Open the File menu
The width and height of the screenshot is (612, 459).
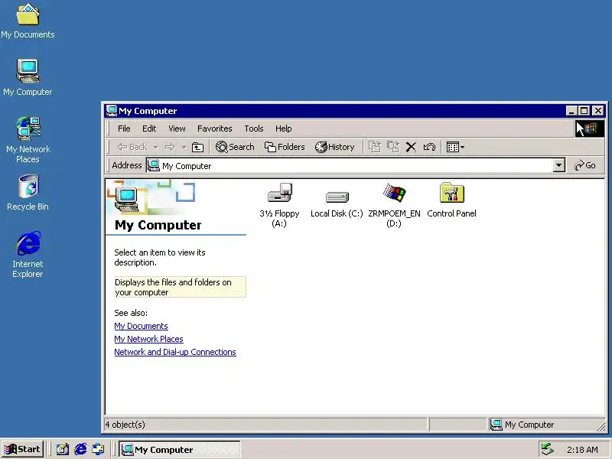[124, 129]
